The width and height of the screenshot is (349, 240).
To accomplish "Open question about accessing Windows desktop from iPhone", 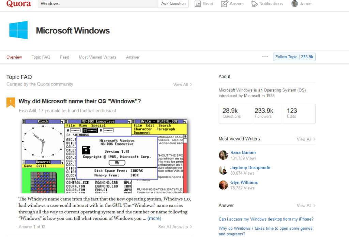I will [x=266, y=219].
